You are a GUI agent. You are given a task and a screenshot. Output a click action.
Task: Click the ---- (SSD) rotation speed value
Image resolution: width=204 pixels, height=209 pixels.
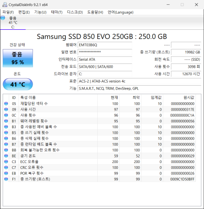tap(186, 59)
